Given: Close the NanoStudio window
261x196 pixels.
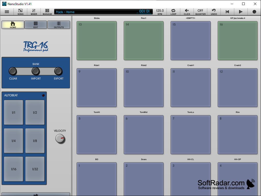Looking at the screenshot, I should pyautogui.click(x=255, y=4).
